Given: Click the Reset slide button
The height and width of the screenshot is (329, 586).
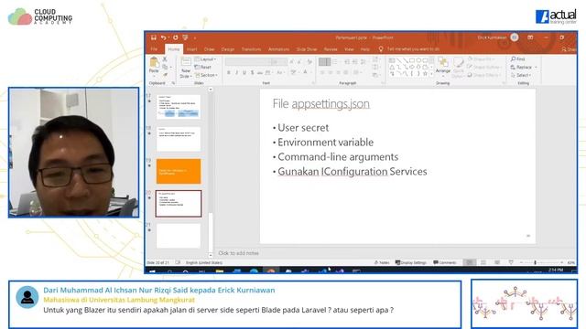Looking at the screenshot, I should [203, 67].
